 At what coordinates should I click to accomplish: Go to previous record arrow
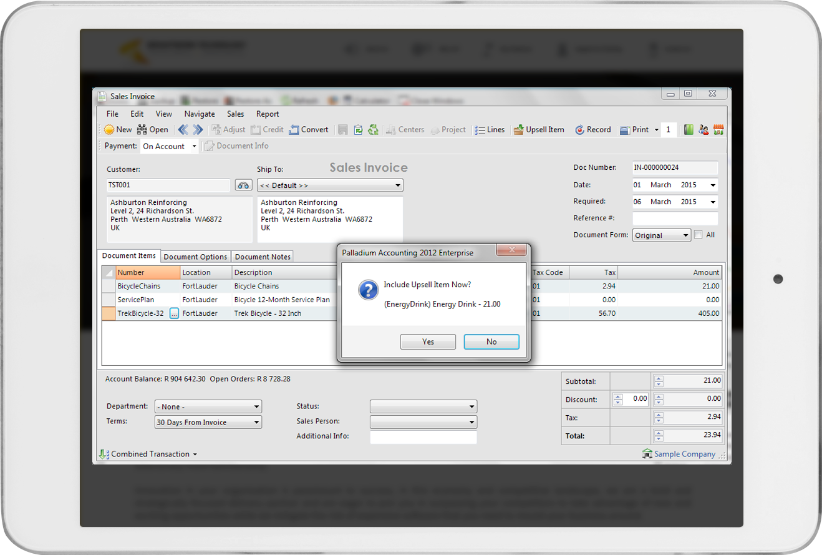tap(183, 130)
